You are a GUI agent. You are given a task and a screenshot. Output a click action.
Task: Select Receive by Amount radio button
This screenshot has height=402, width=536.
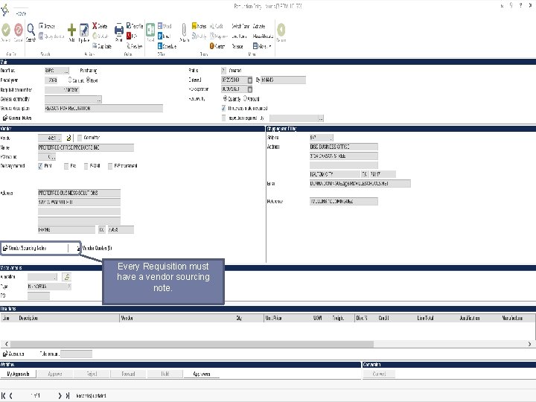pos(245,98)
